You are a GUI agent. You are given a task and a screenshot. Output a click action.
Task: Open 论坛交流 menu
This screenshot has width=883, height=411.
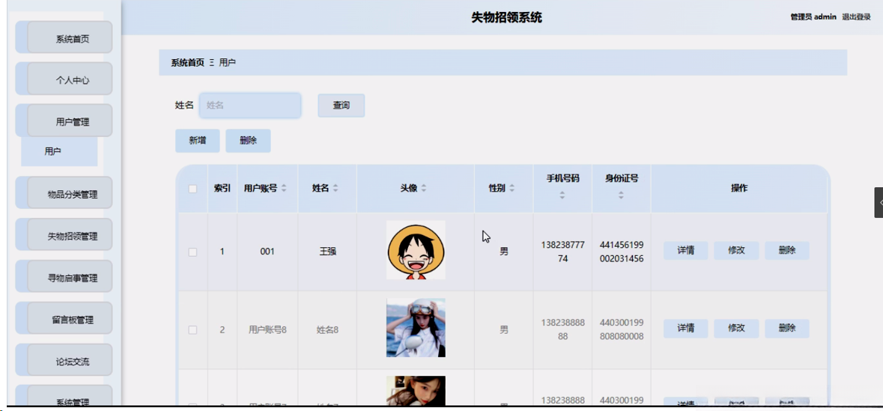tap(69, 360)
